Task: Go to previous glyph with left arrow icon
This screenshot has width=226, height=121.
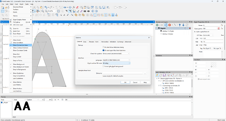Action: pyautogui.click(x=93, y=11)
